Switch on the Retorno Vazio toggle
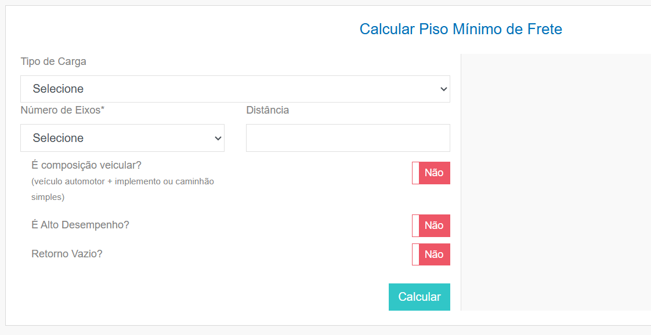651x335 pixels. point(431,254)
